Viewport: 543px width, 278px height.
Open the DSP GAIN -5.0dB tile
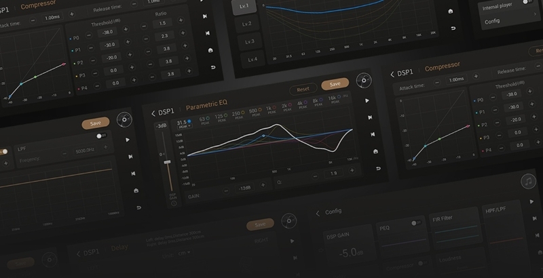(x=350, y=246)
